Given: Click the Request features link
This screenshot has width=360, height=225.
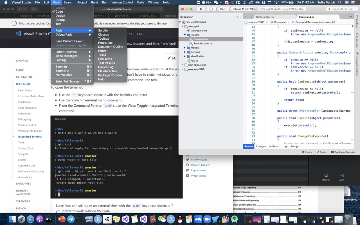Looking at the screenshot, I should 201,165.
